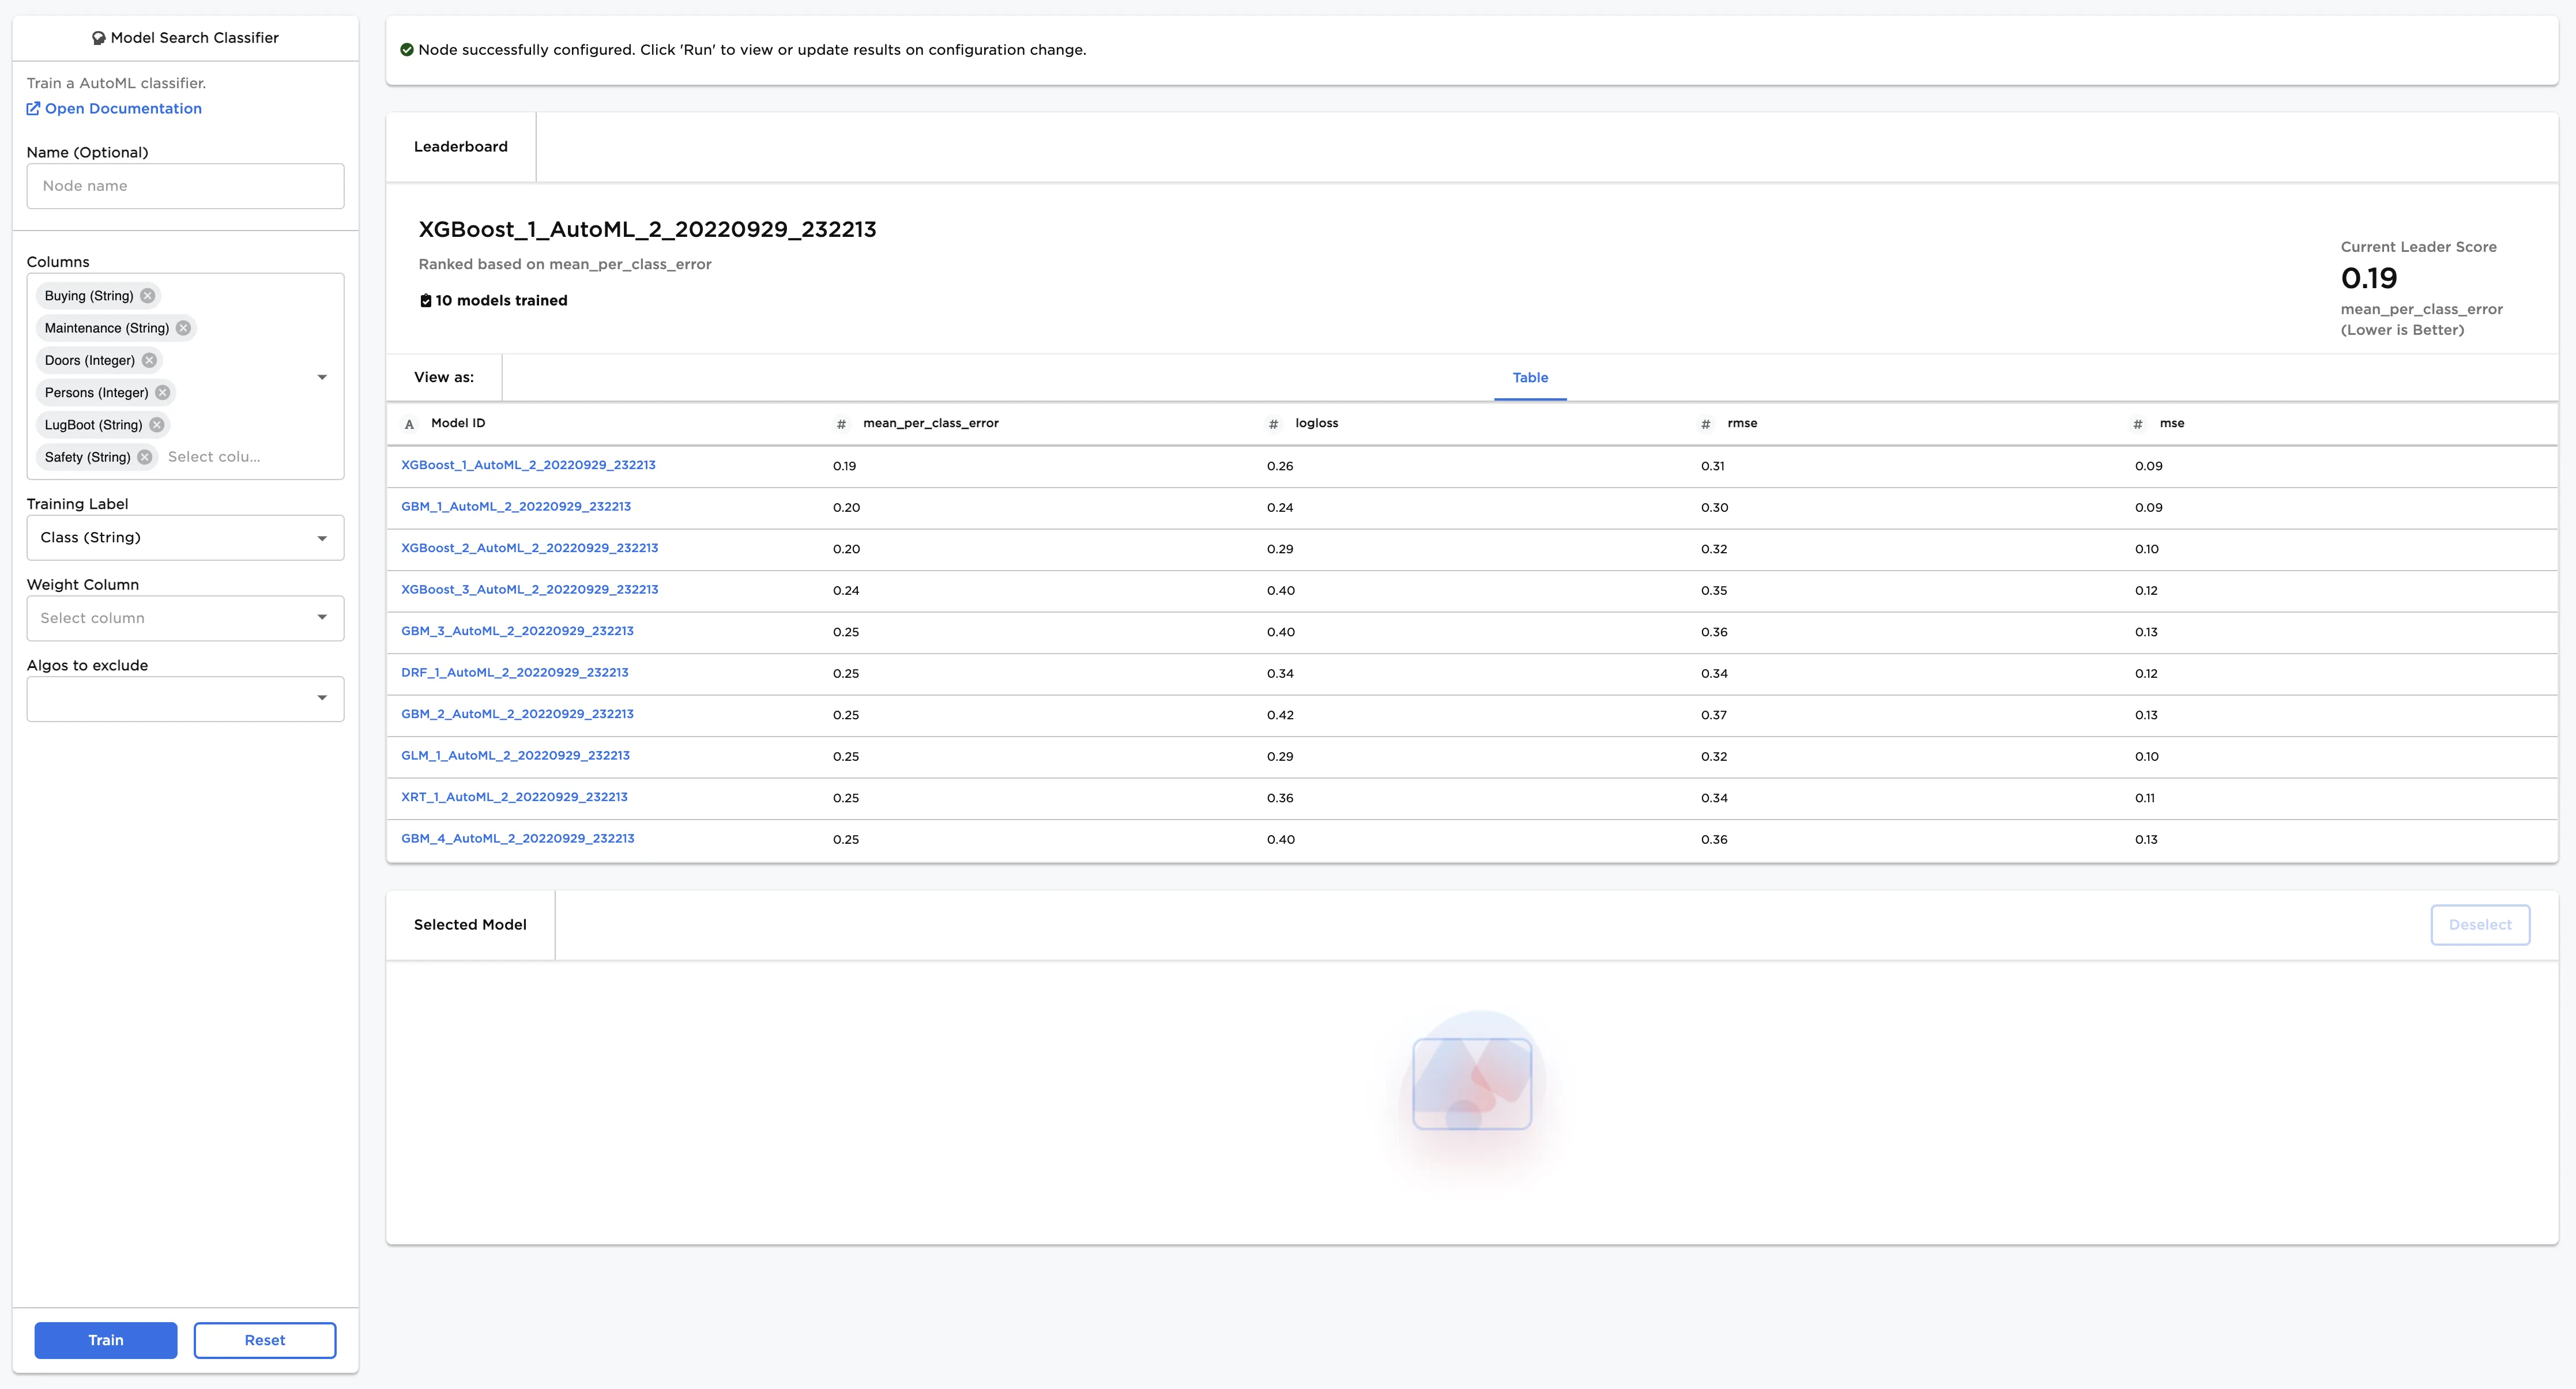The width and height of the screenshot is (2576, 1389).
Task: Switch to the Table view tab
Action: point(1529,378)
